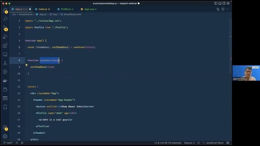Switch to the Profile.js tab
This screenshot has width=260, height=146.
65,9
